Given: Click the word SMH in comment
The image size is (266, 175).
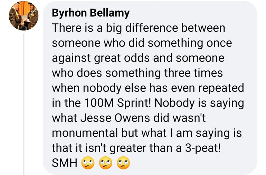Looking at the screenshot, I should 64,163.
